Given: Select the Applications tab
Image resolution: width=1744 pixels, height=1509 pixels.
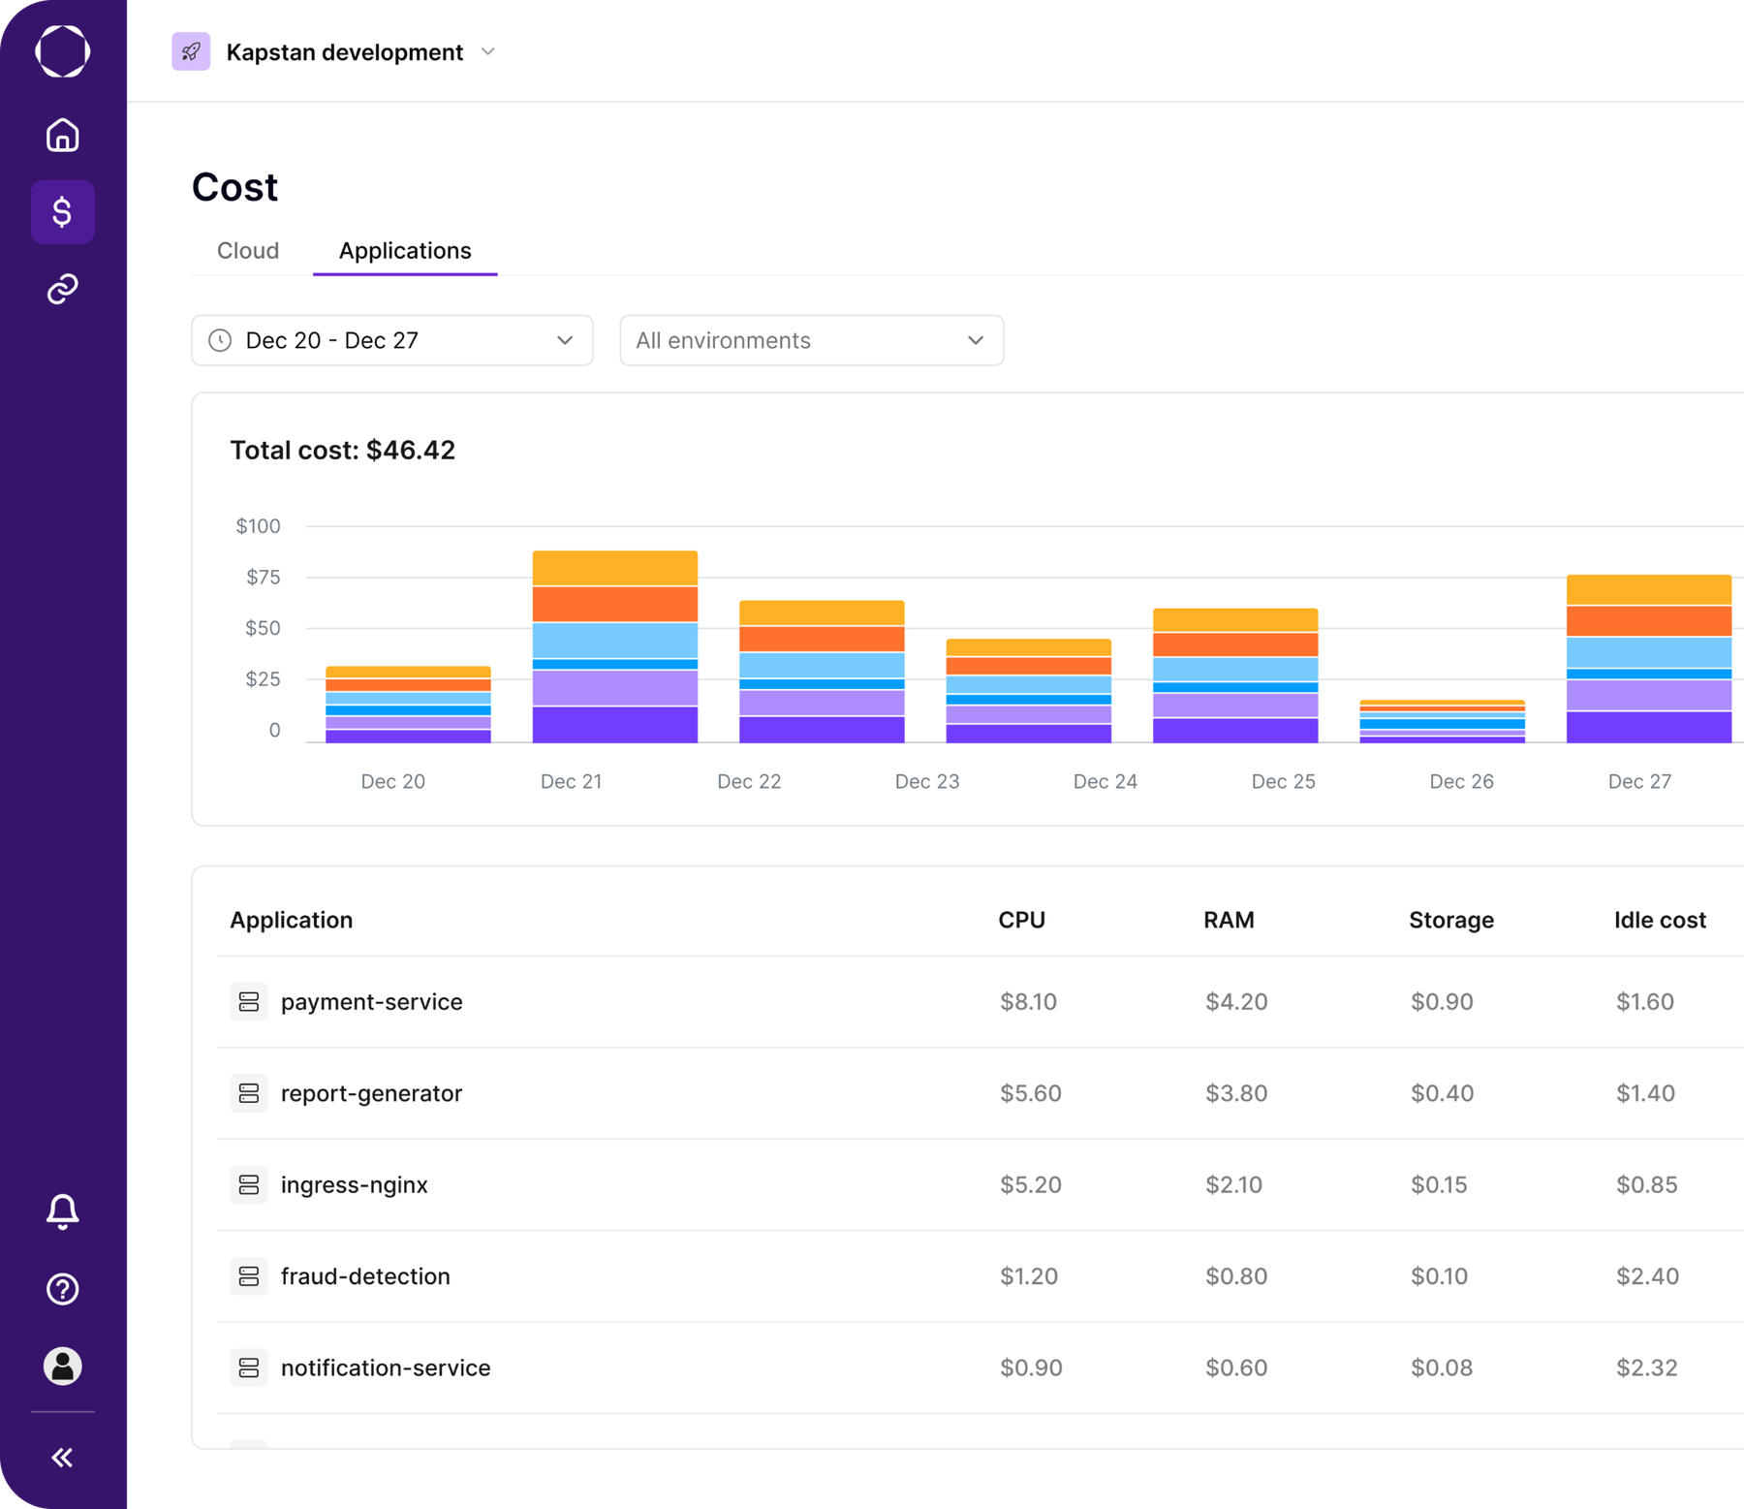Looking at the screenshot, I should (405, 250).
